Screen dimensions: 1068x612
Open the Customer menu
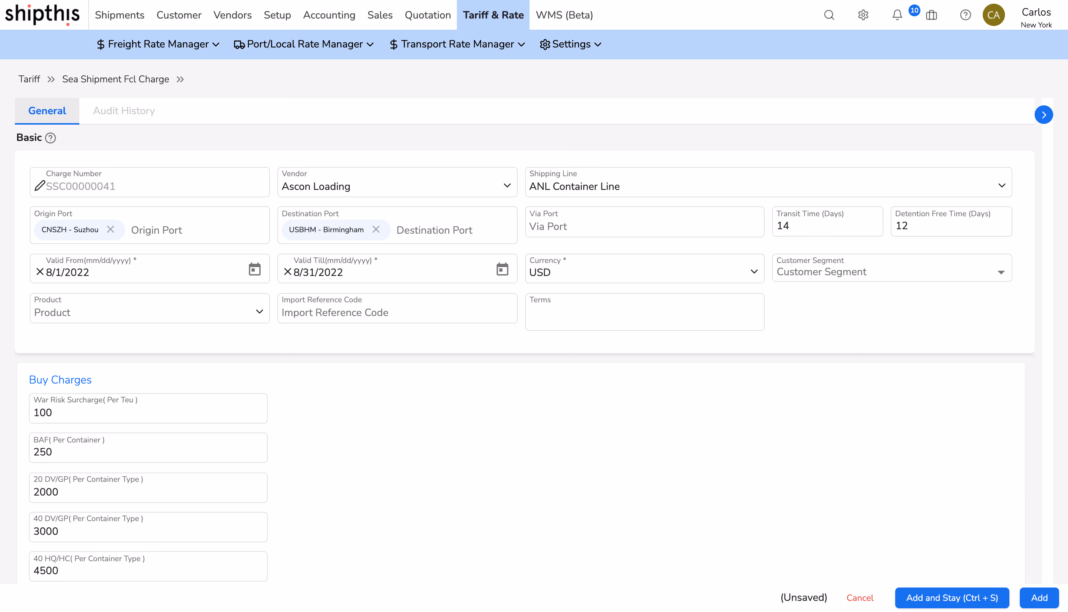pyautogui.click(x=179, y=15)
